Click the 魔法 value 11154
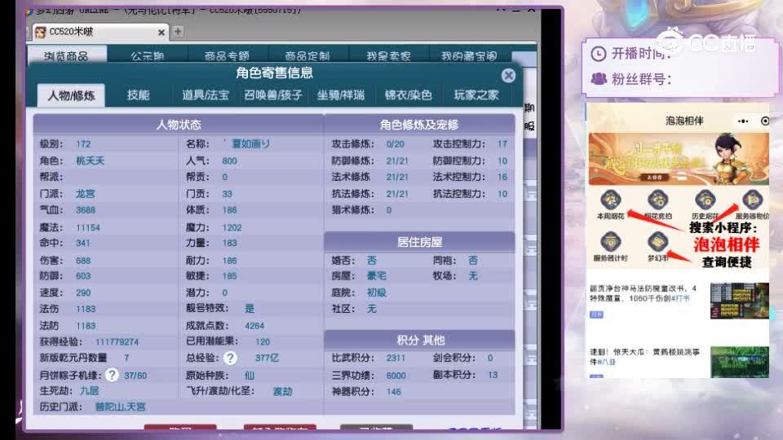 tap(88, 227)
